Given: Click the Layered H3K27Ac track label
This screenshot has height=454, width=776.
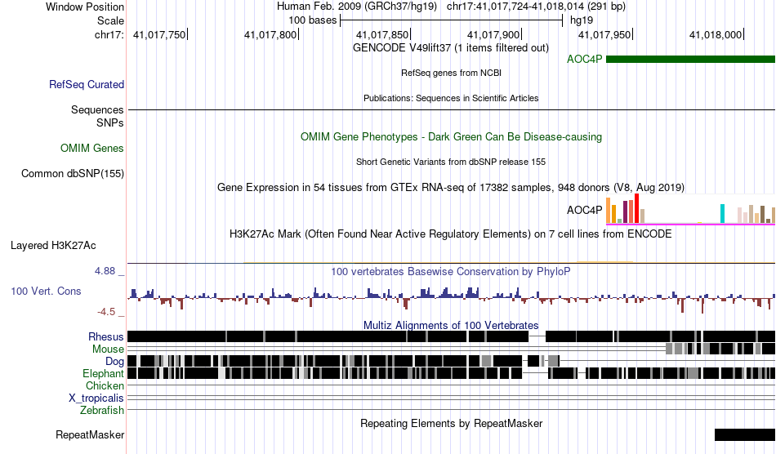Looking at the screenshot, I should [x=53, y=246].
